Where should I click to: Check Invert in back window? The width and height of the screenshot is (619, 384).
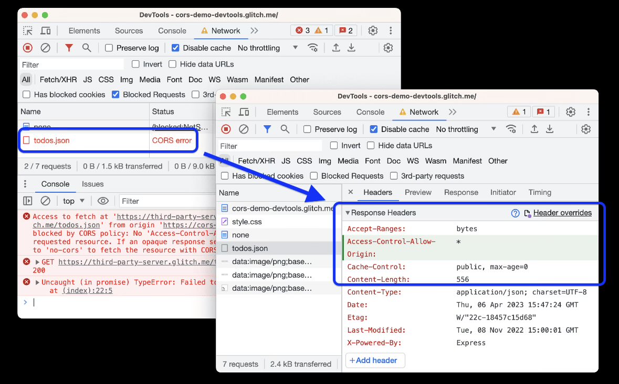coord(135,64)
